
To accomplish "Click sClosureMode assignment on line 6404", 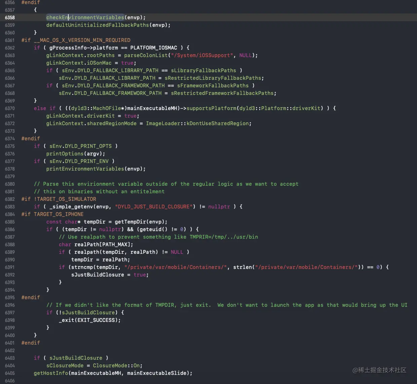I will coord(94,365).
